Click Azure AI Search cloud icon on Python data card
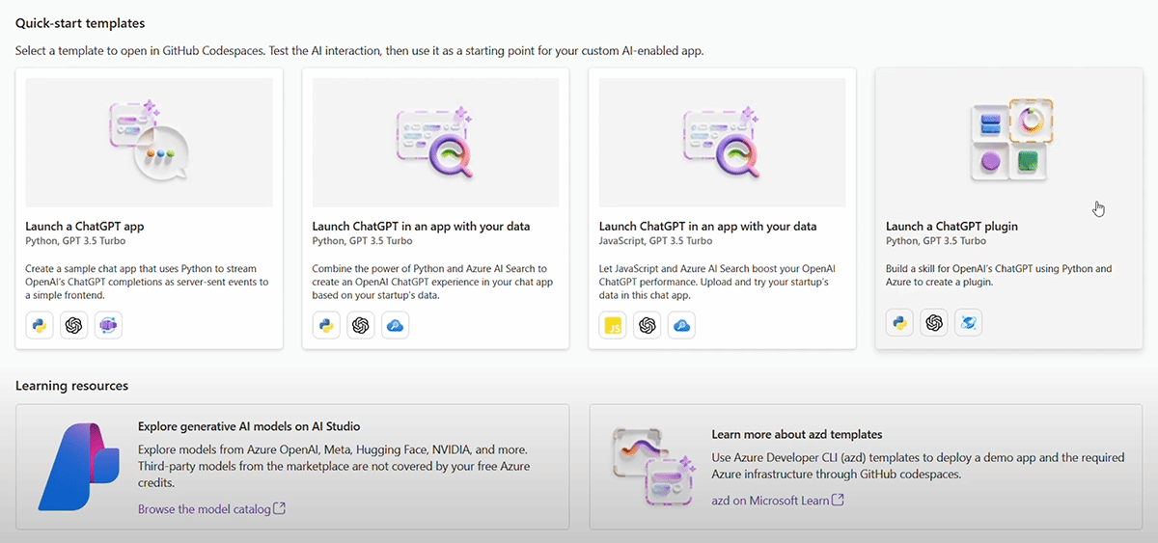The width and height of the screenshot is (1158, 543). pyautogui.click(x=395, y=326)
